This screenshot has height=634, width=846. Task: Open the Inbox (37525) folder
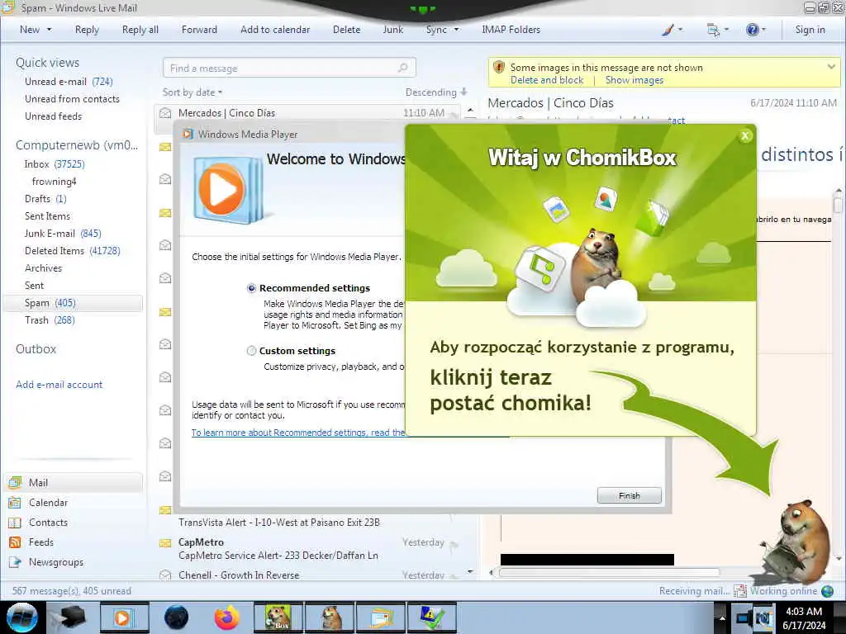point(55,164)
